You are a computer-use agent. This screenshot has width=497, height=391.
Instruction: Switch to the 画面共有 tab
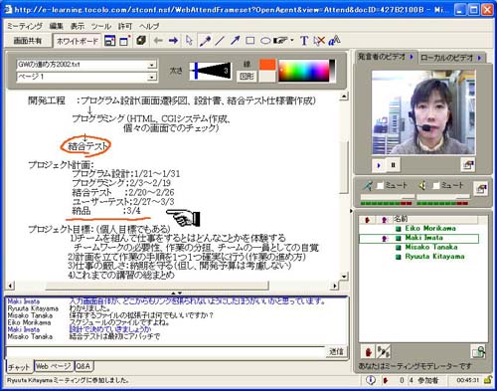pos(28,41)
